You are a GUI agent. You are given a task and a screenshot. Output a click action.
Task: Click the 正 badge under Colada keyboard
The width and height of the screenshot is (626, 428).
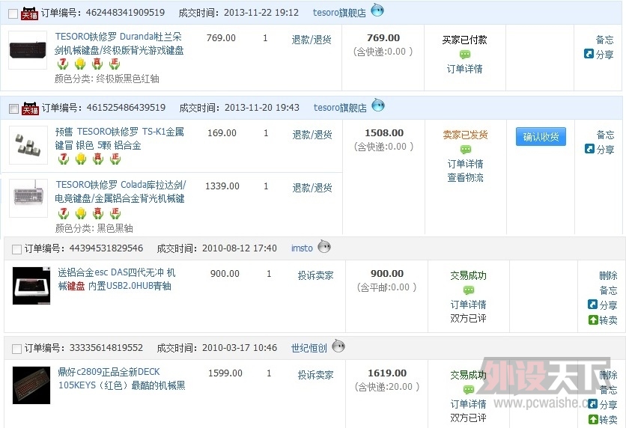(115, 213)
